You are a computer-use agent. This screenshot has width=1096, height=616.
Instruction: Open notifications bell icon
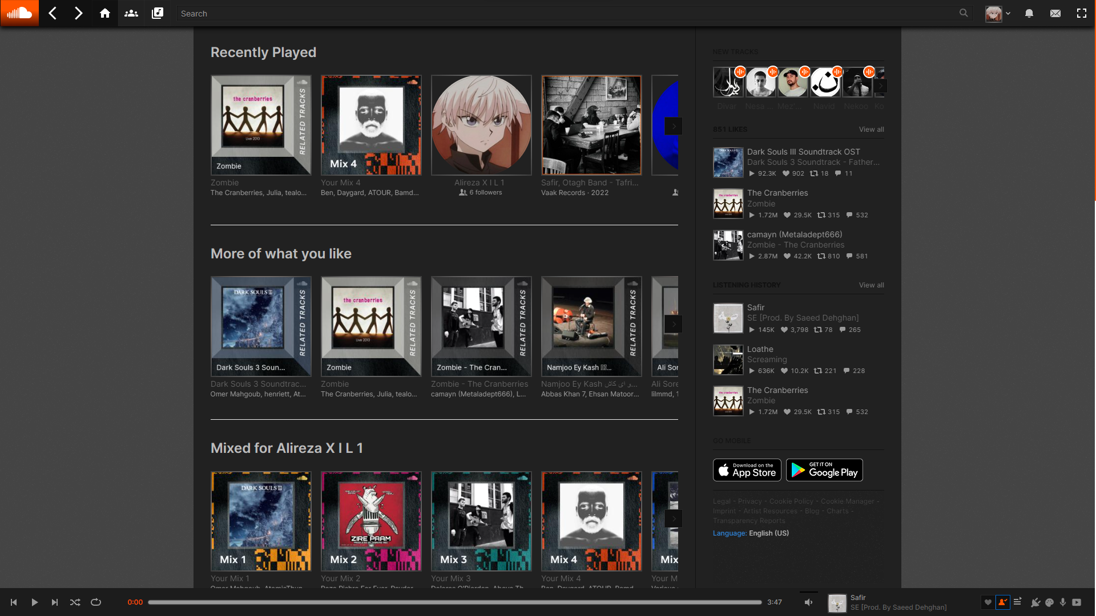coord(1029,13)
